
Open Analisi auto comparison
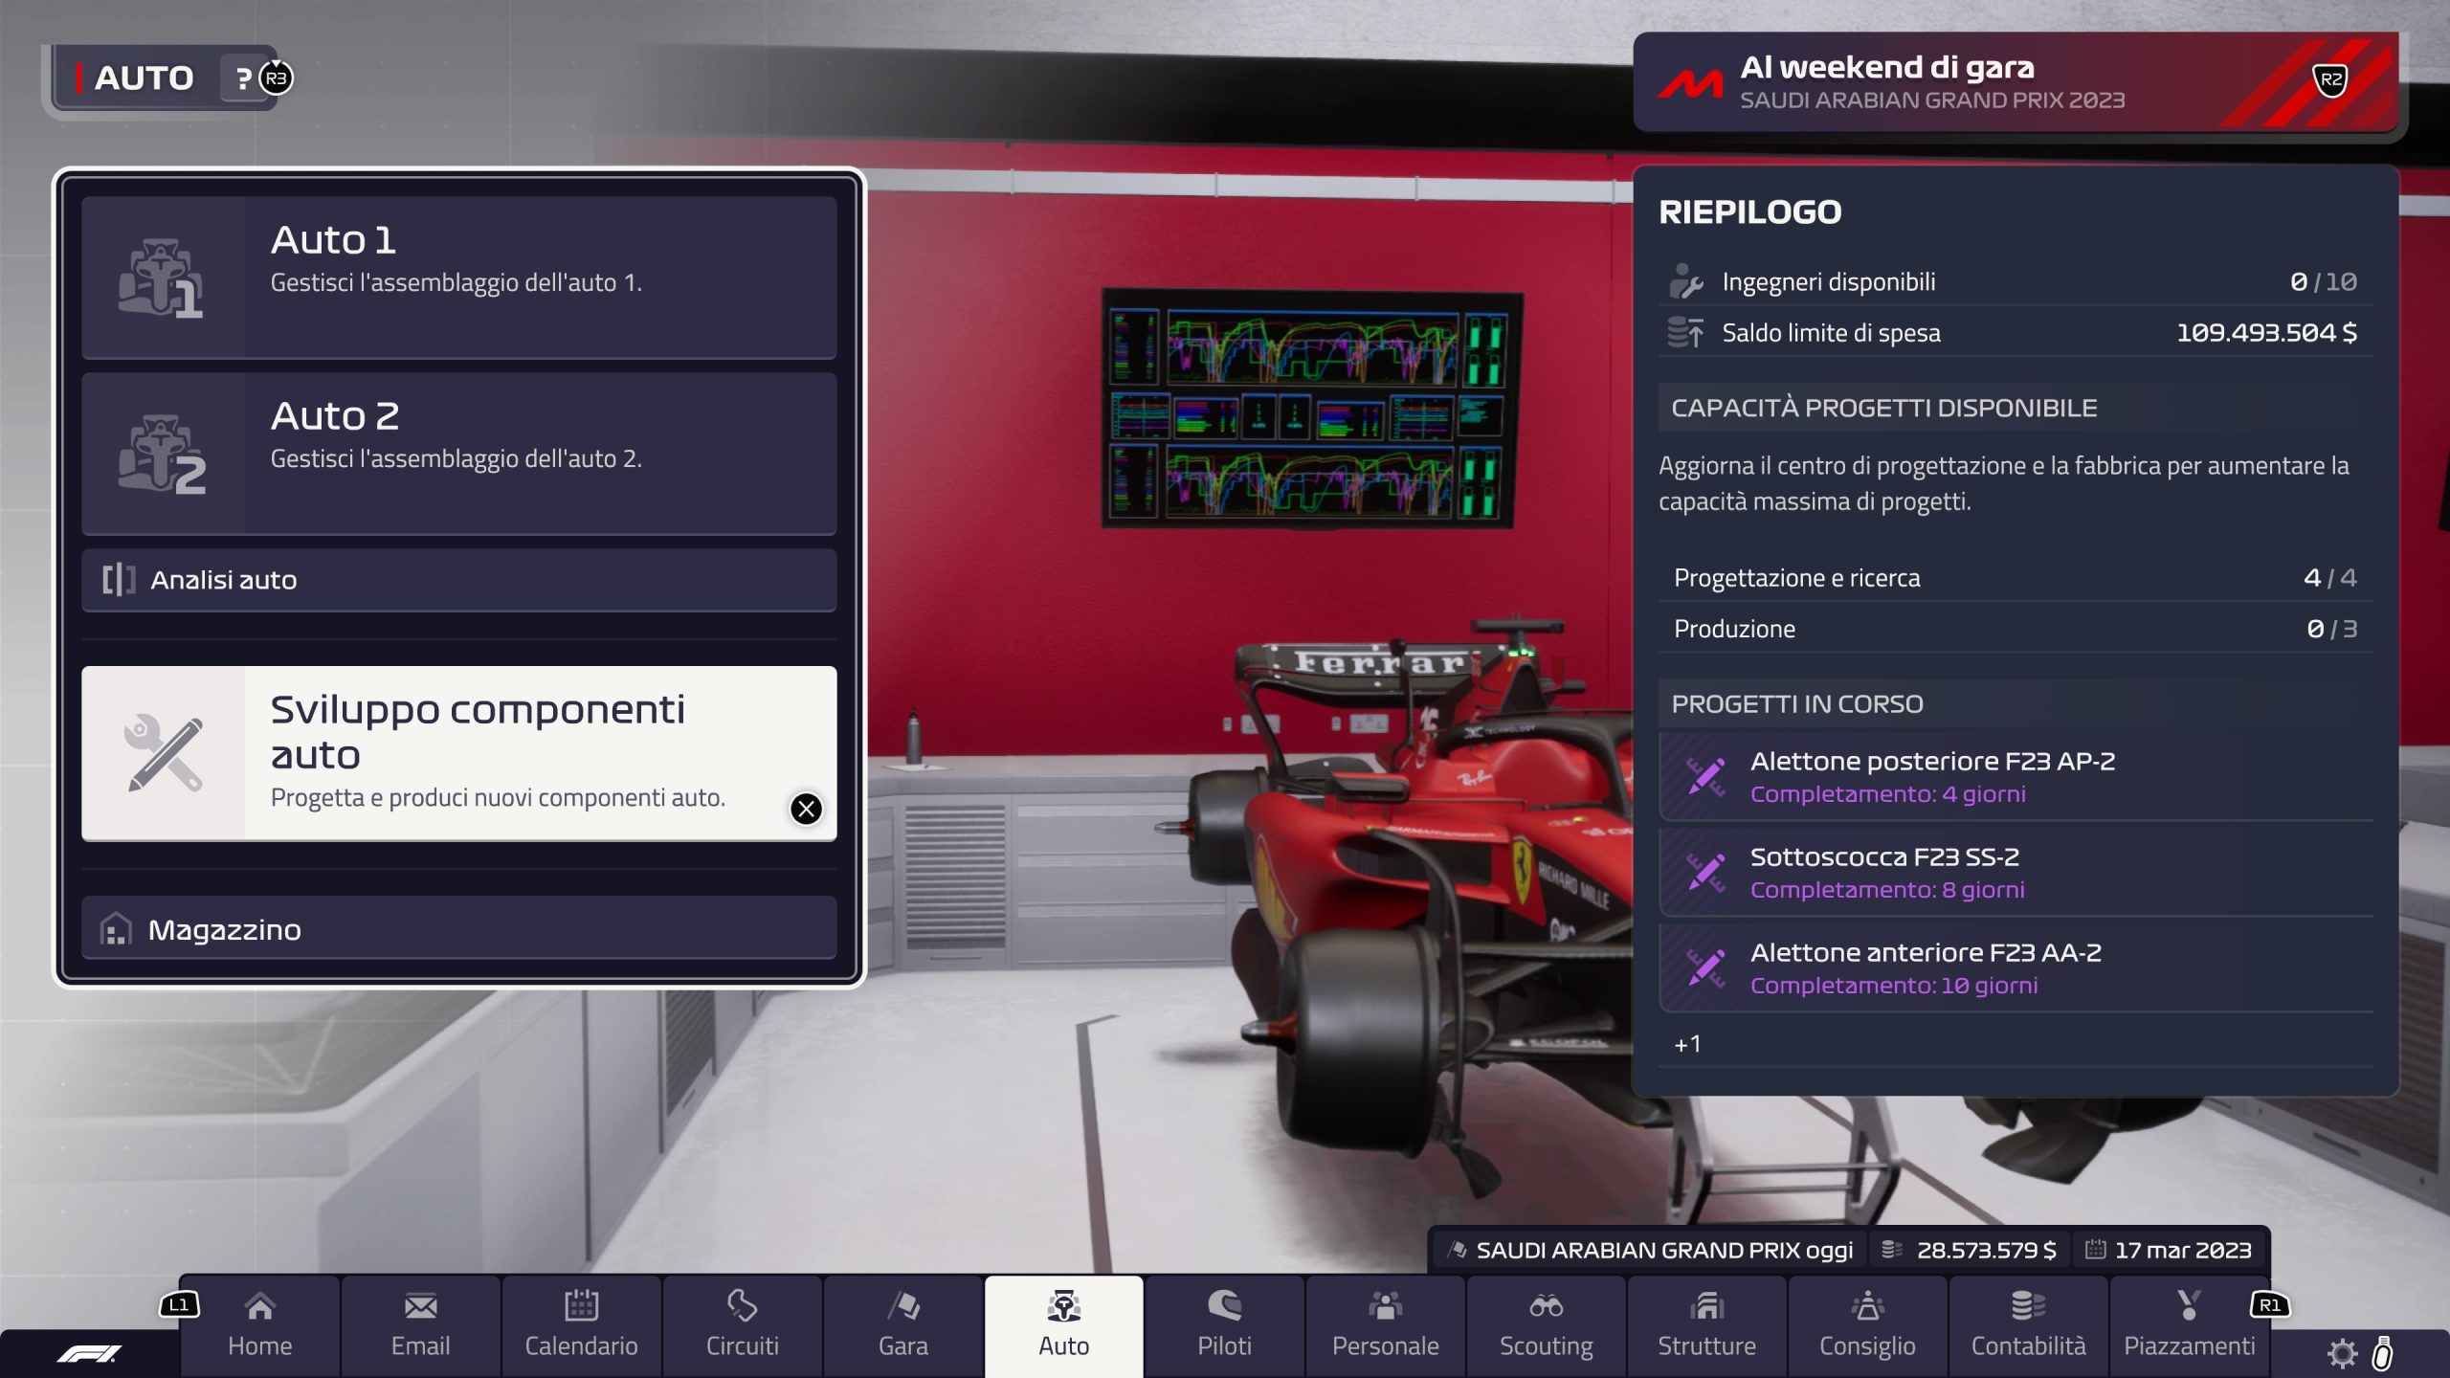point(458,580)
